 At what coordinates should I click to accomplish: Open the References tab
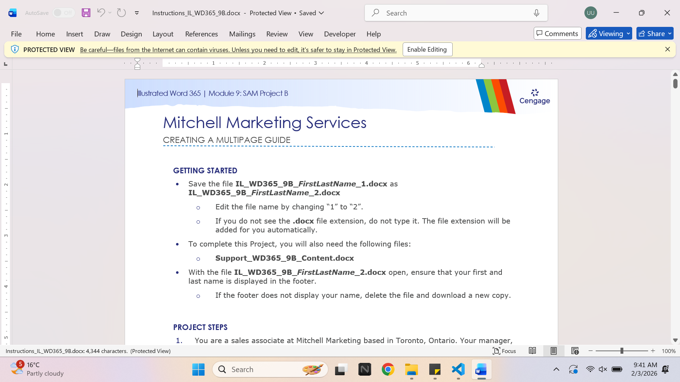tap(202, 34)
